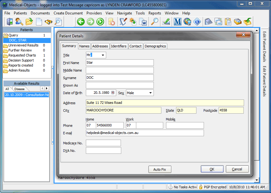
Task: Click the blue information icon in toolbar
Action: 197,22
